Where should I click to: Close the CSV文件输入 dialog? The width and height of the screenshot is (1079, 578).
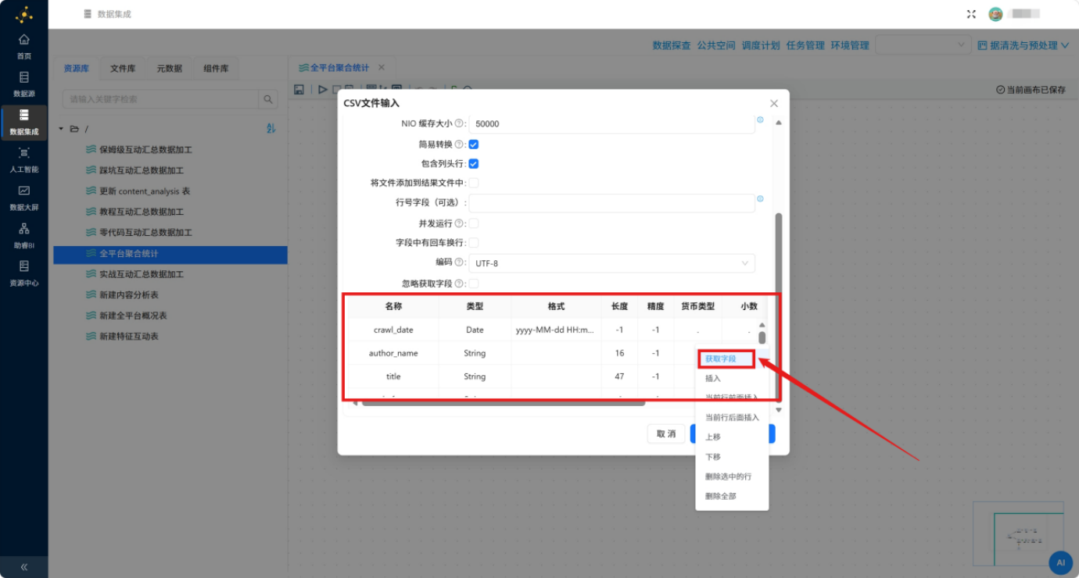click(x=774, y=103)
